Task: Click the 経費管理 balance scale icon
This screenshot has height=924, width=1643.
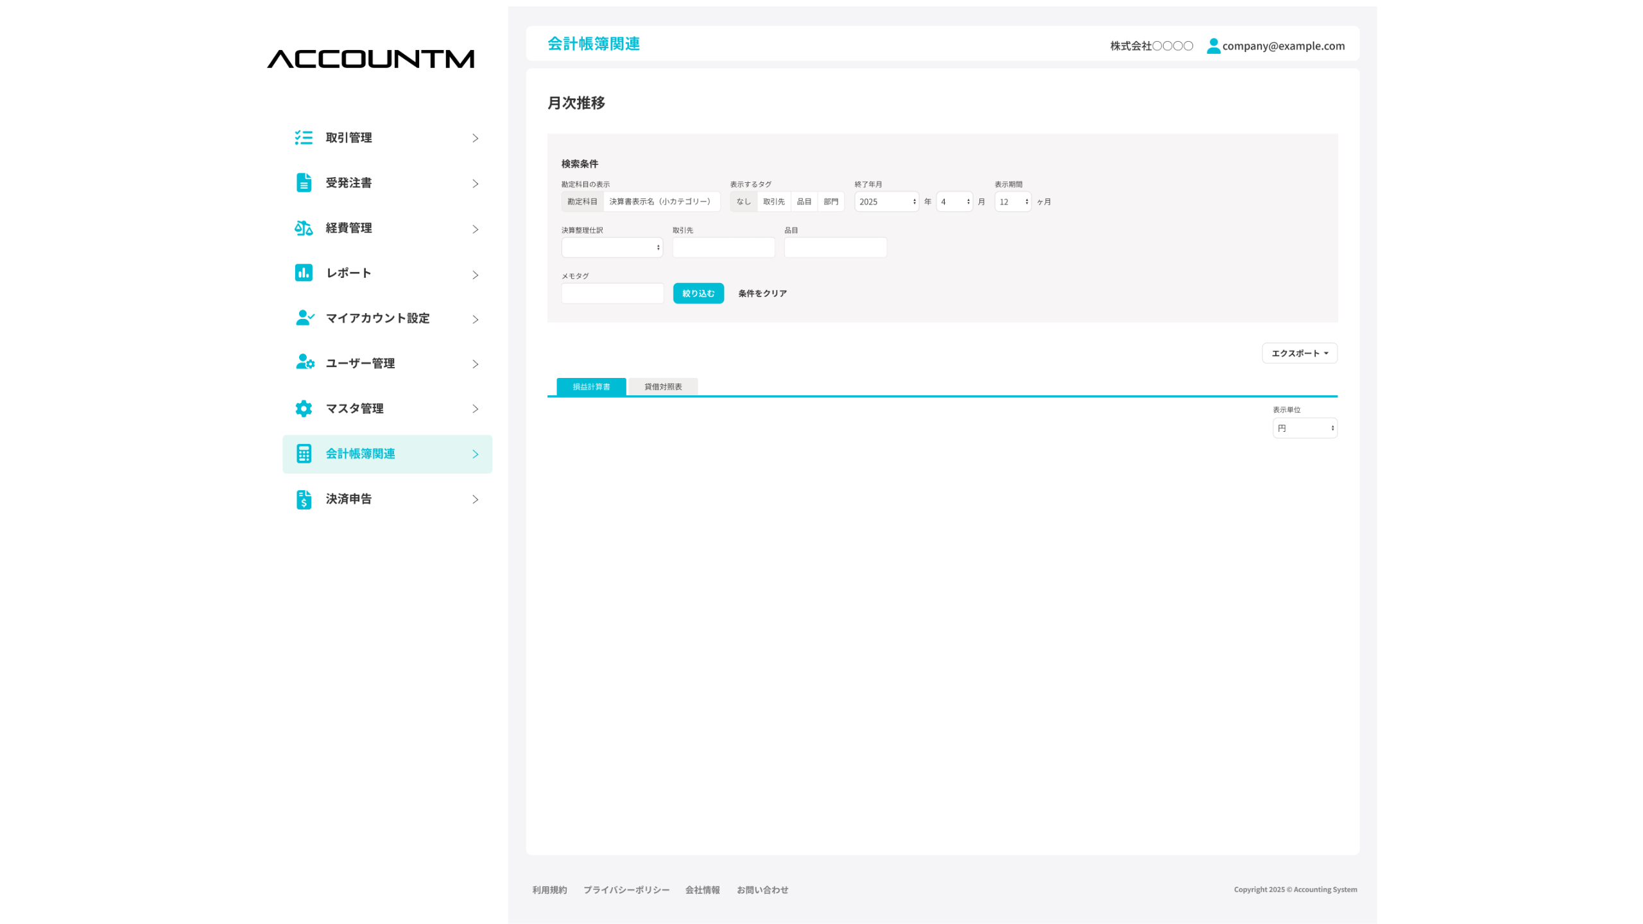Action: (304, 228)
